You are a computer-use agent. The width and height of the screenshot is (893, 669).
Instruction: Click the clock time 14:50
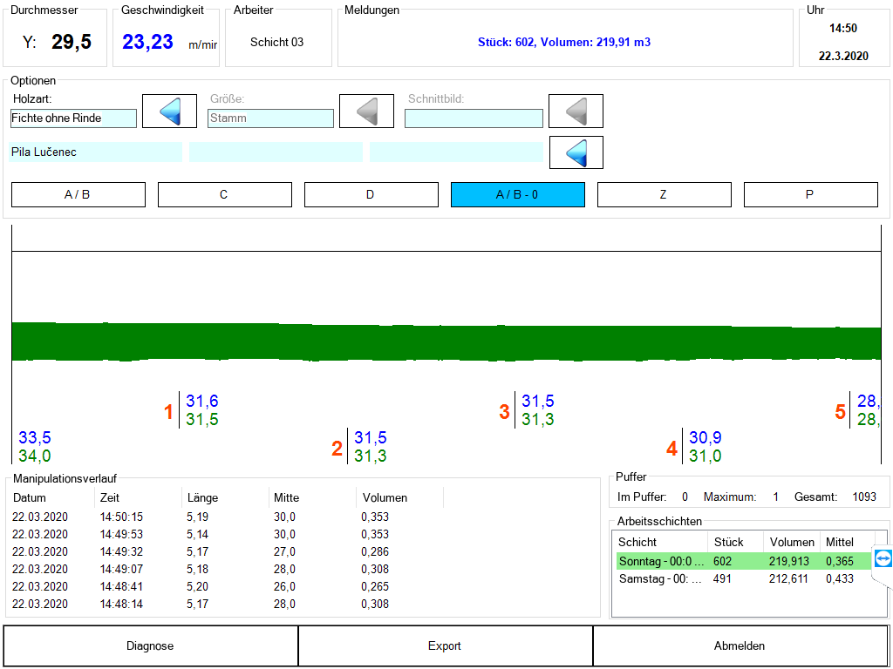[843, 29]
